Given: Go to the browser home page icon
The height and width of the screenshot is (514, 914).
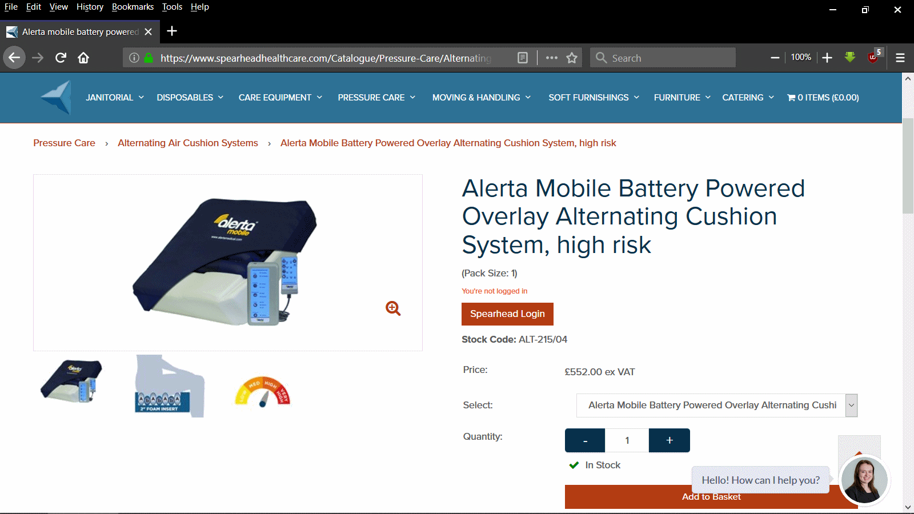Looking at the screenshot, I should point(83,58).
